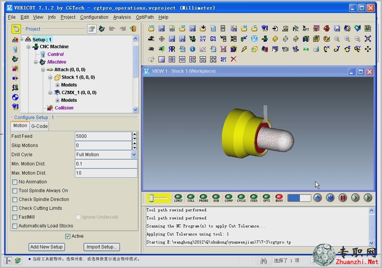
Task: Click the pan arrows toolbar icon
Action: pos(368,49)
